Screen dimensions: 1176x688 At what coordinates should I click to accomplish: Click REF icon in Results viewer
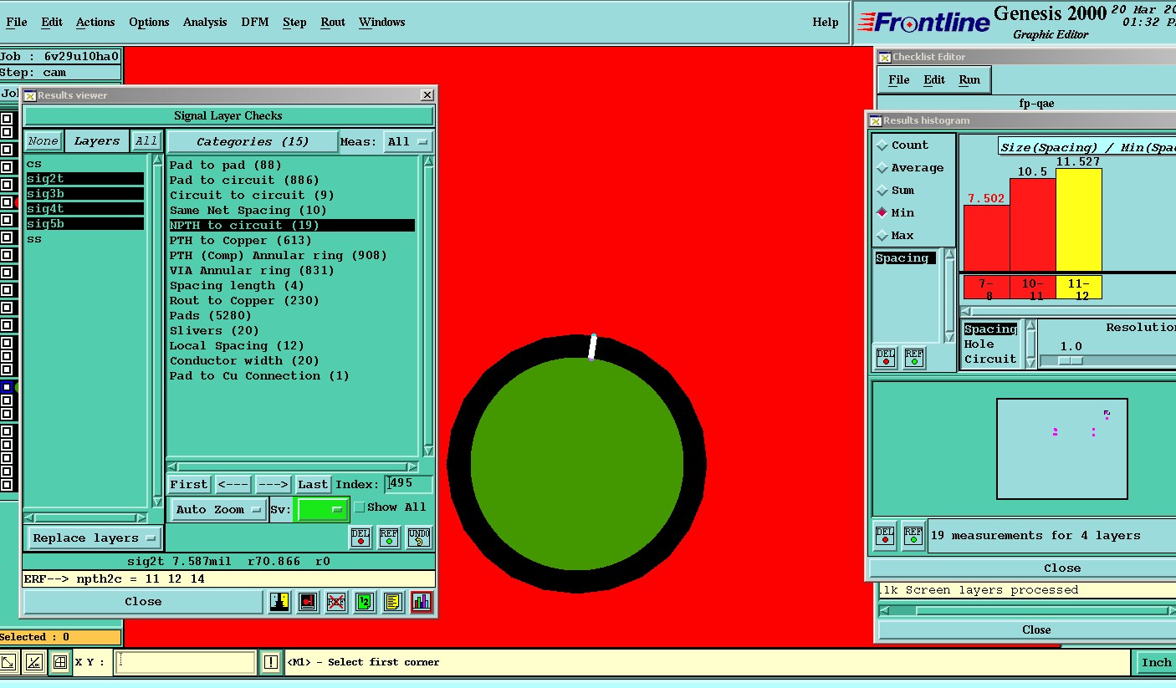point(389,537)
